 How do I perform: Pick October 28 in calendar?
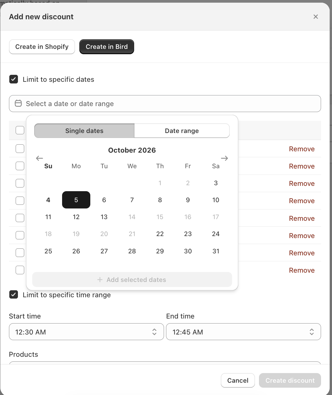coord(132,251)
